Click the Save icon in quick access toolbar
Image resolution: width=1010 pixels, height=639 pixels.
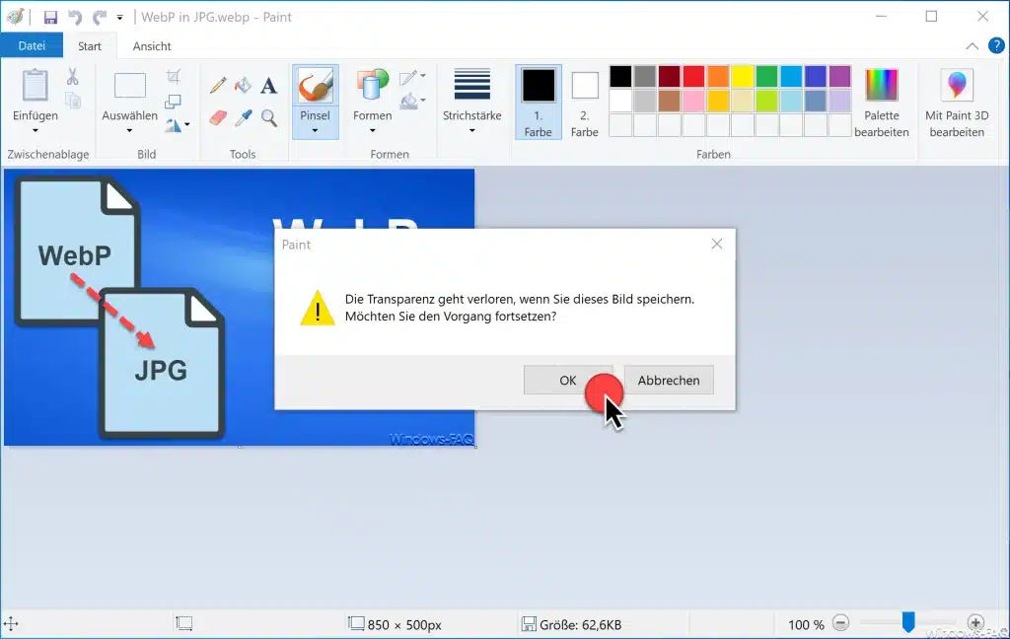click(50, 18)
